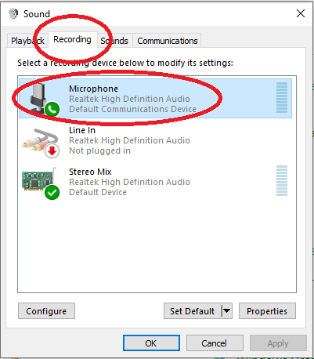
Task: Click the greyed-out Apply button
Action: pos(278,343)
